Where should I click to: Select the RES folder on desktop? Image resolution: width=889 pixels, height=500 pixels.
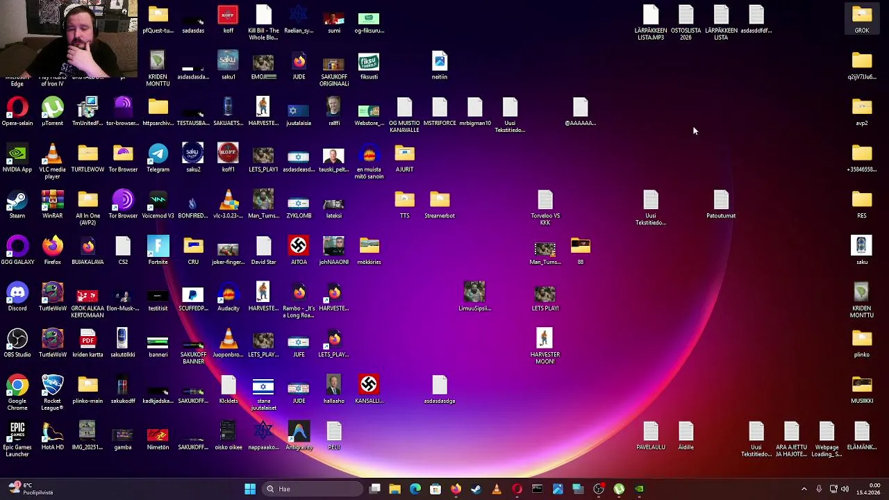[x=862, y=204]
